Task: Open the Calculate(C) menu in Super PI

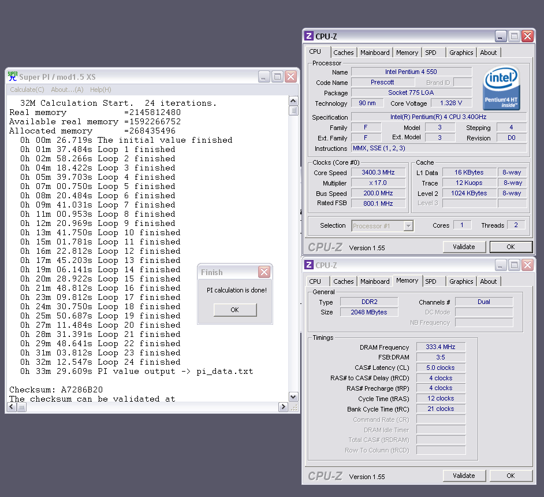Action: (x=27, y=90)
